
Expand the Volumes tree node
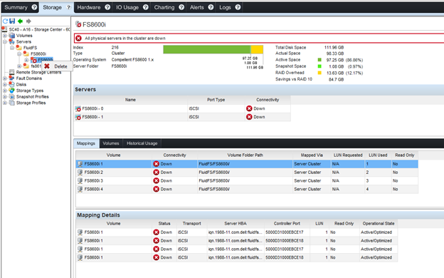(x=5, y=36)
